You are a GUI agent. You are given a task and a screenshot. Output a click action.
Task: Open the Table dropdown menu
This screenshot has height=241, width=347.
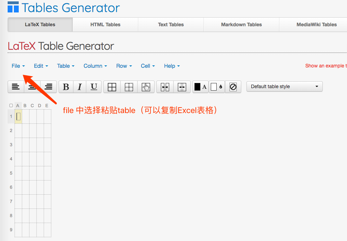point(66,66)
